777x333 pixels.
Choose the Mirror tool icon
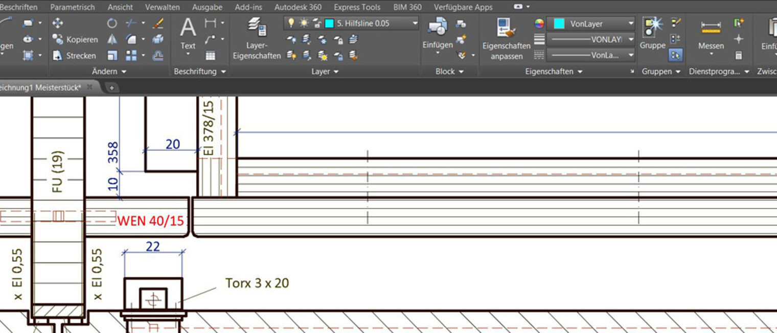(x=112, y=39)
